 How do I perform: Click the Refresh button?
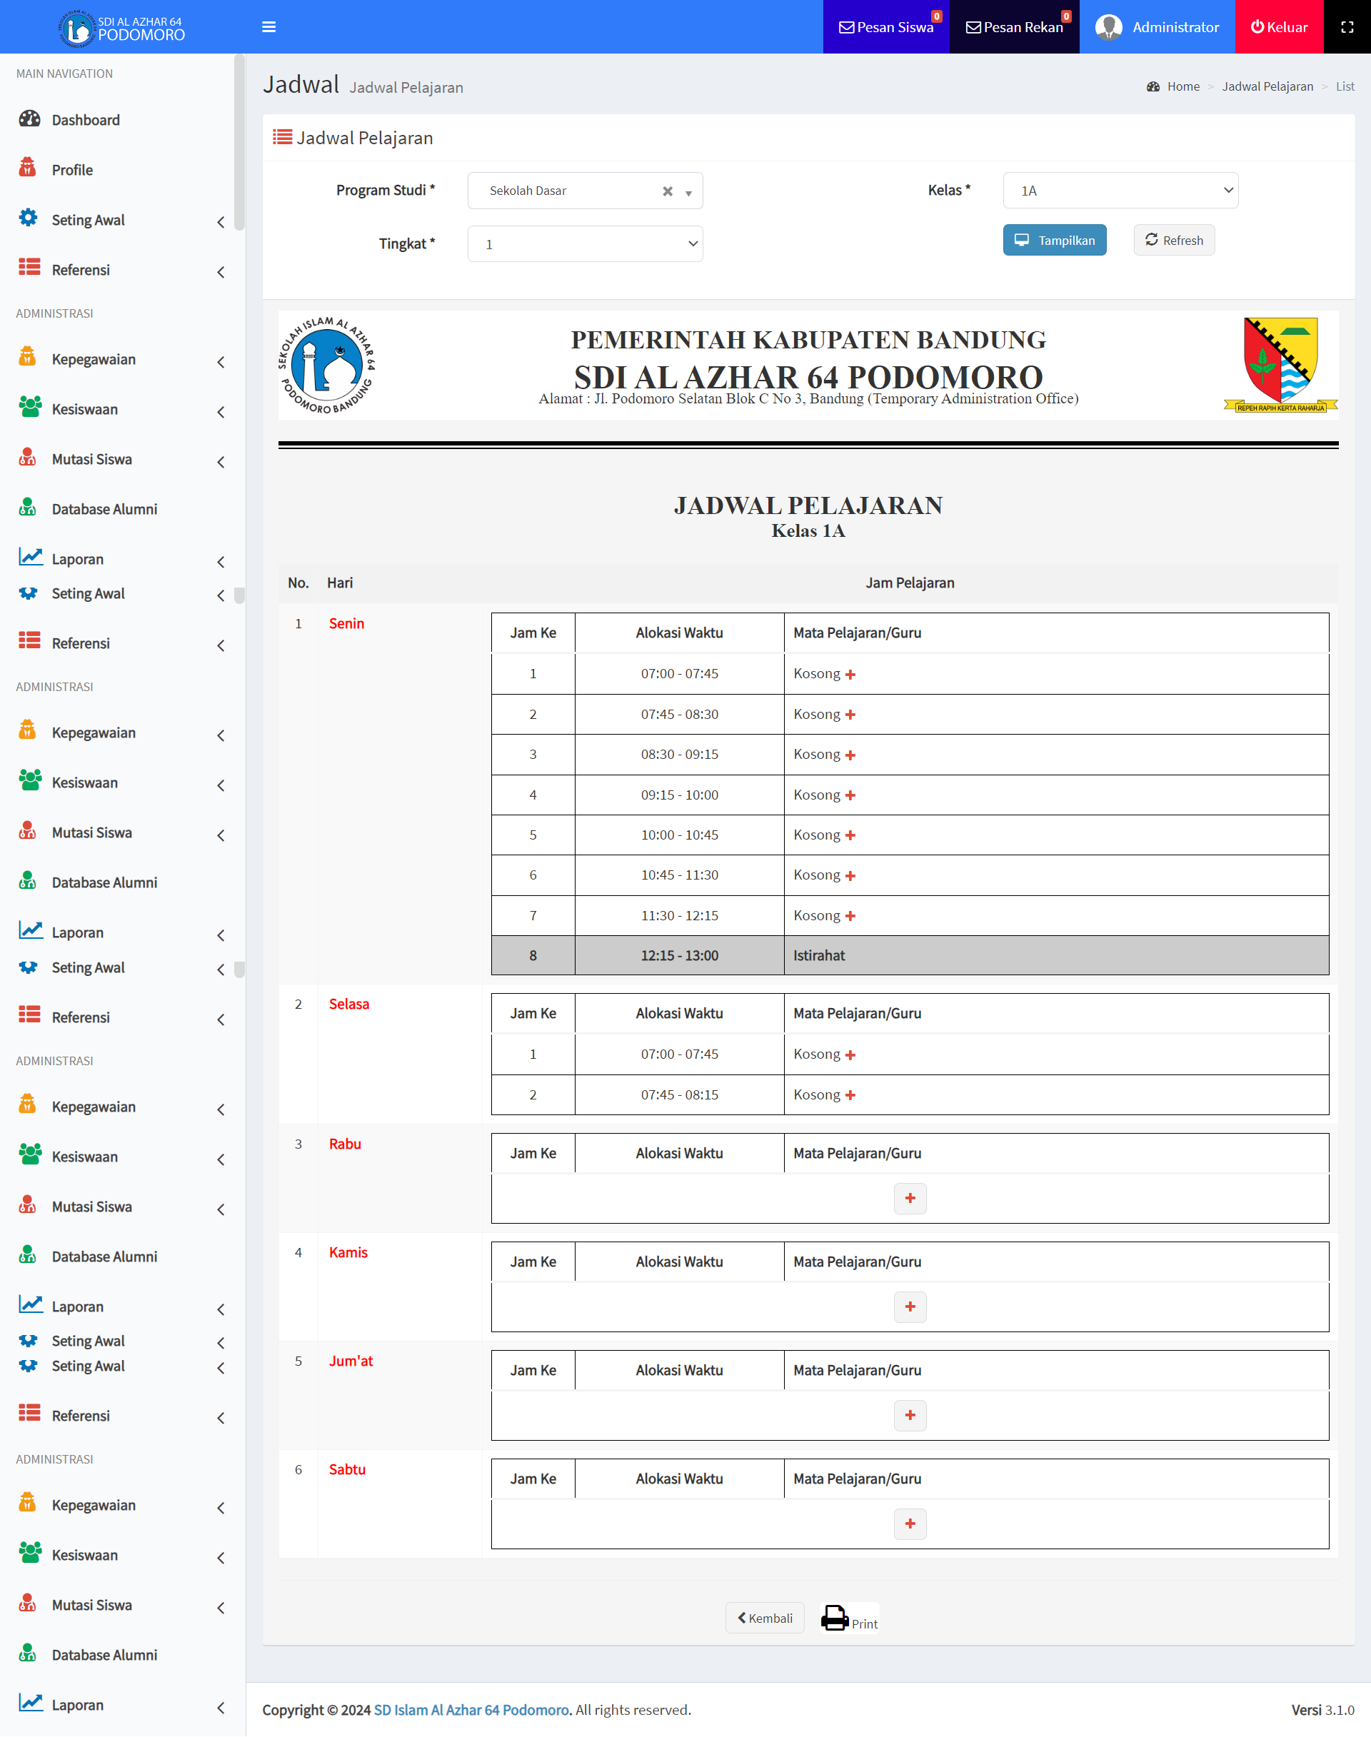tap(1173, 240)
